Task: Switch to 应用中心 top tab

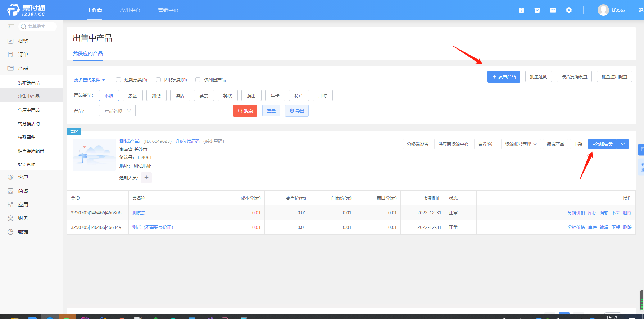Action: pyautogui.click(x=130, y=10)
